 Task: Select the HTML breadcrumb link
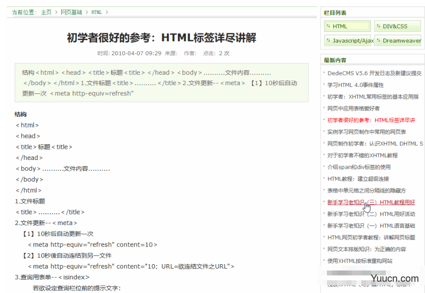click(97, 12)
